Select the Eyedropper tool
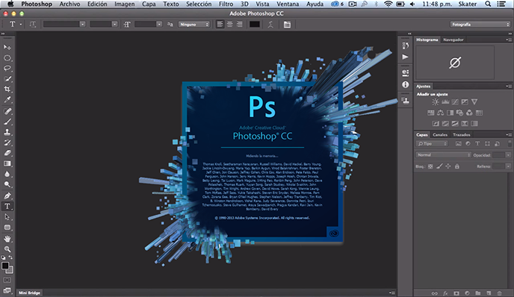514x297 pixels. coord(7,100)
